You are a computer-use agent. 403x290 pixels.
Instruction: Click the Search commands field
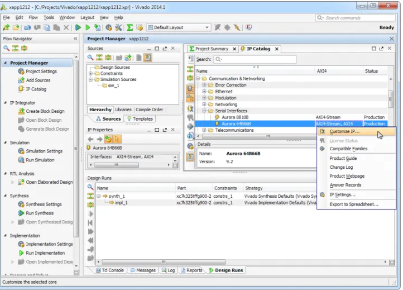[356, 18]
